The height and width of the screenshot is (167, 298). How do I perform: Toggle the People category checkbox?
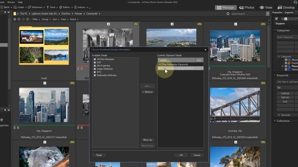[x=286, y=63]
